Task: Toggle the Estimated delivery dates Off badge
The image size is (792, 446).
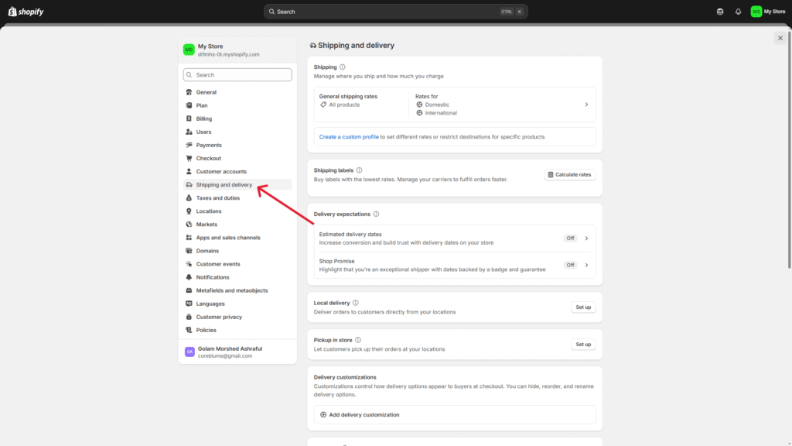Action: 570,238
